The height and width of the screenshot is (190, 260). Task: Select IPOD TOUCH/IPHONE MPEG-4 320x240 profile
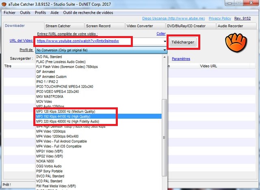(x=98, y=86)
